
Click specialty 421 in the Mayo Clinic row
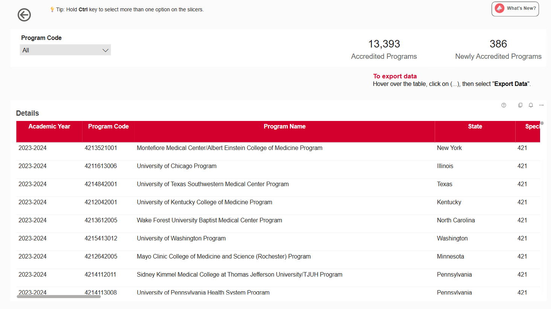522,257
